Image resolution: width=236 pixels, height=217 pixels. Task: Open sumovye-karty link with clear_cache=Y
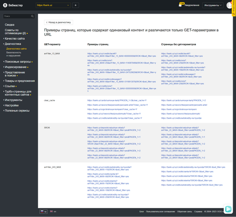pos(117,100)
